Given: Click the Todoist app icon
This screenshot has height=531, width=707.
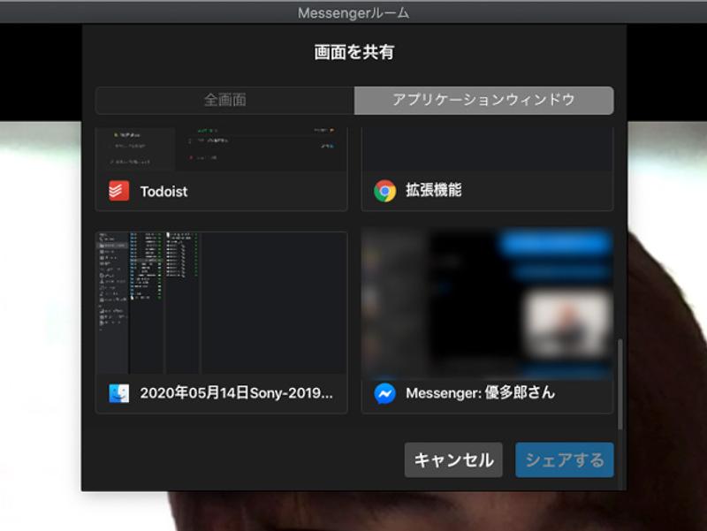Looking at the screenshot, I should click(119, 191).
